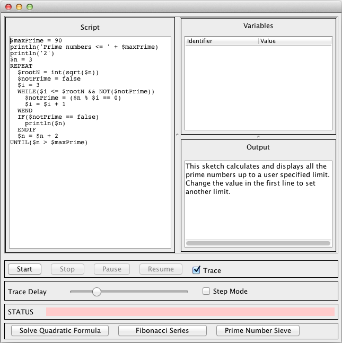Click the '$rootN = int(sqrt($n))' line
This screenshot has width=342, height=343.
(58, 72)
